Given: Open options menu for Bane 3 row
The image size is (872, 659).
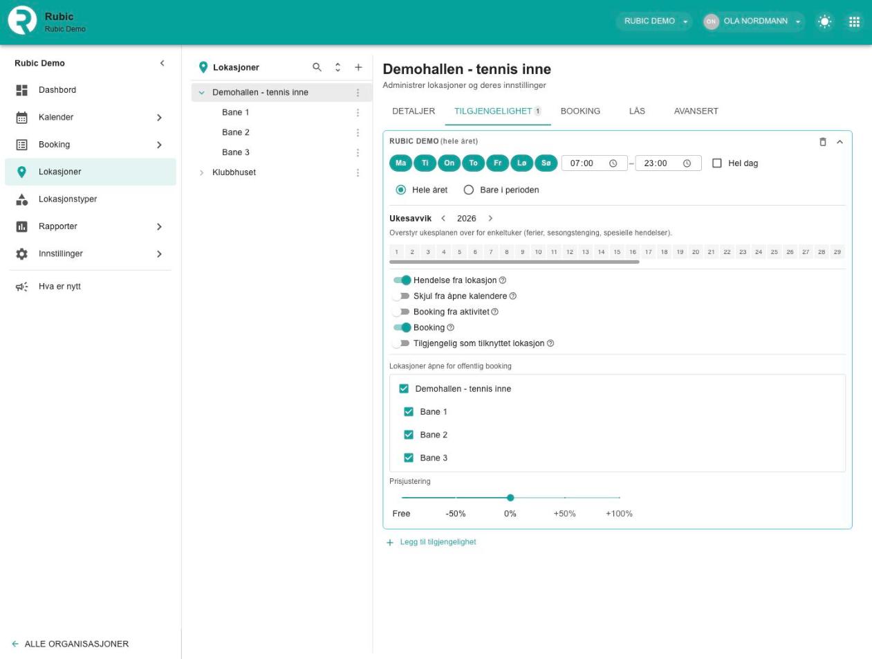Looking at the screenshot, I should coord(358,153).
